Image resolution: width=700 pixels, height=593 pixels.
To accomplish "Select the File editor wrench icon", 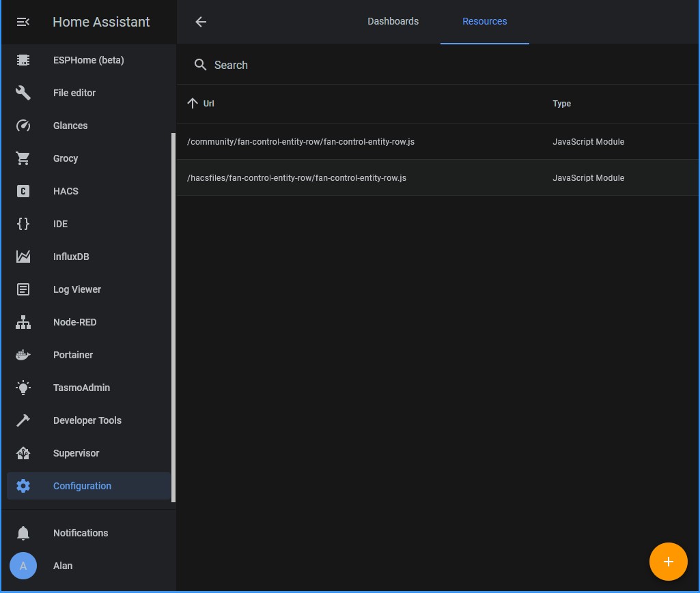I will (23, 93).
